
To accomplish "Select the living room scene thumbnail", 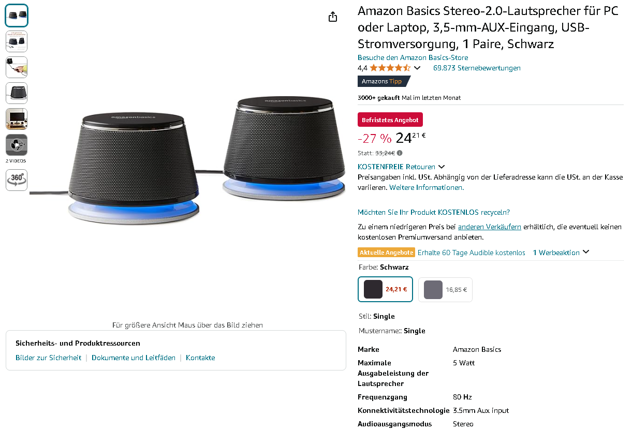I will (x=17, y=119).
